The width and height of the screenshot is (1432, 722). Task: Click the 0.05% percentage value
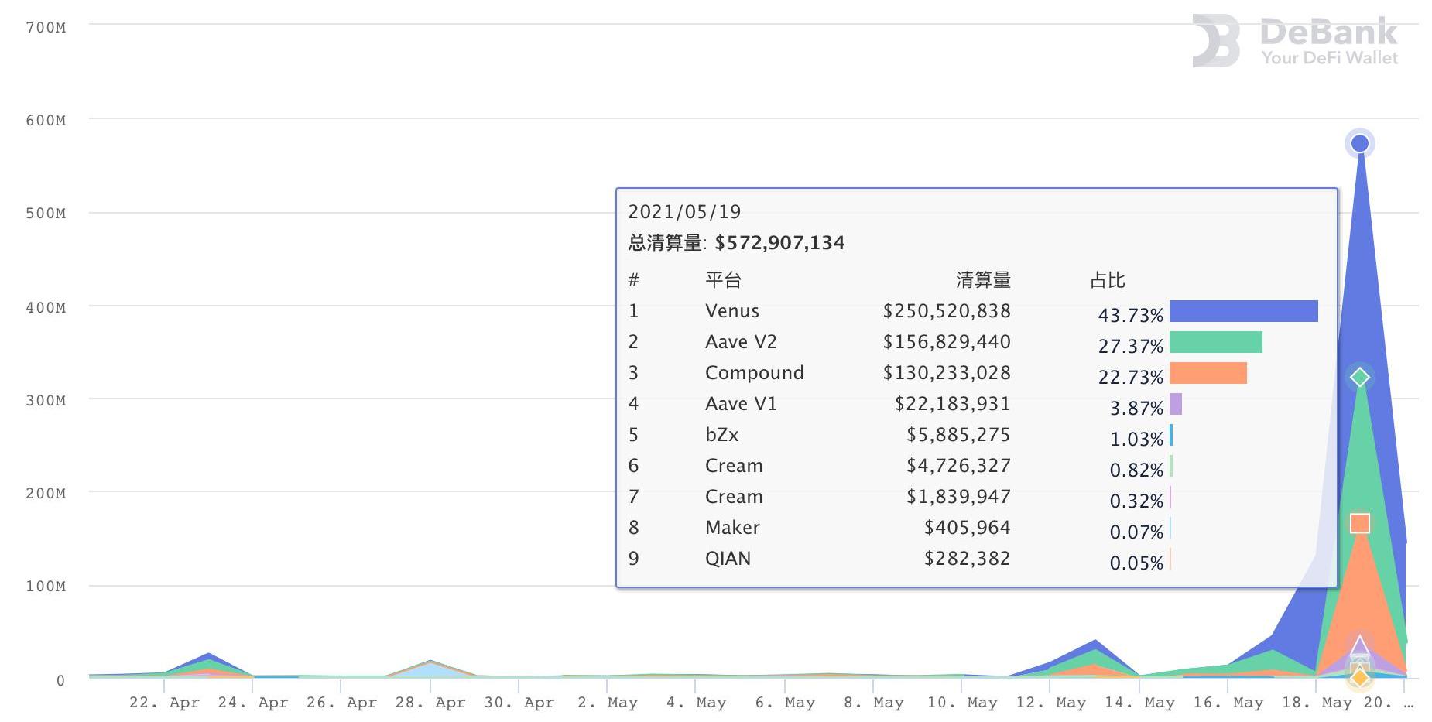[x=1136, y=563]
